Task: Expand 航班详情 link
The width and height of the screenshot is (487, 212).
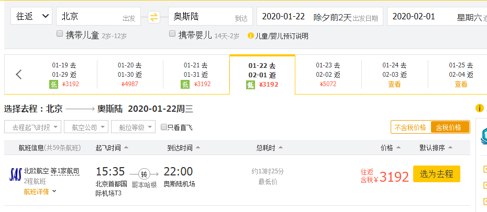Action: coord(40,192)
